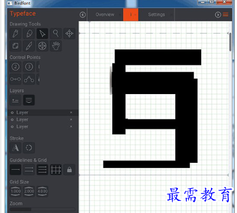Screen dimensions: 237x213
Task: Select the crosshair circle tool
Action: pos(42,46)
